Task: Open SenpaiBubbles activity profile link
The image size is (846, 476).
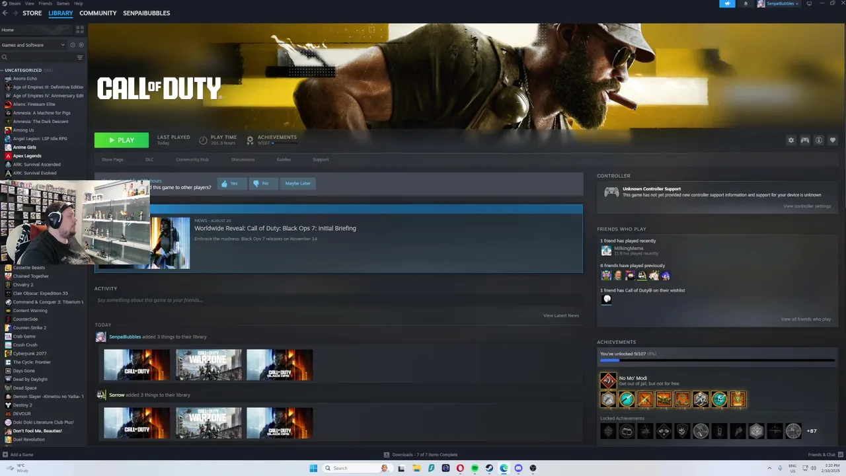Action: click(125, 337)
